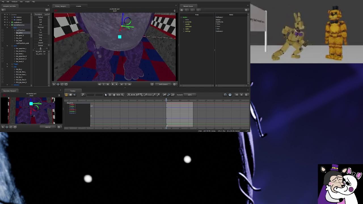
Task: Select the timeline graph select arrow tool
Action: pyautogui.click(x=106, y=95)
